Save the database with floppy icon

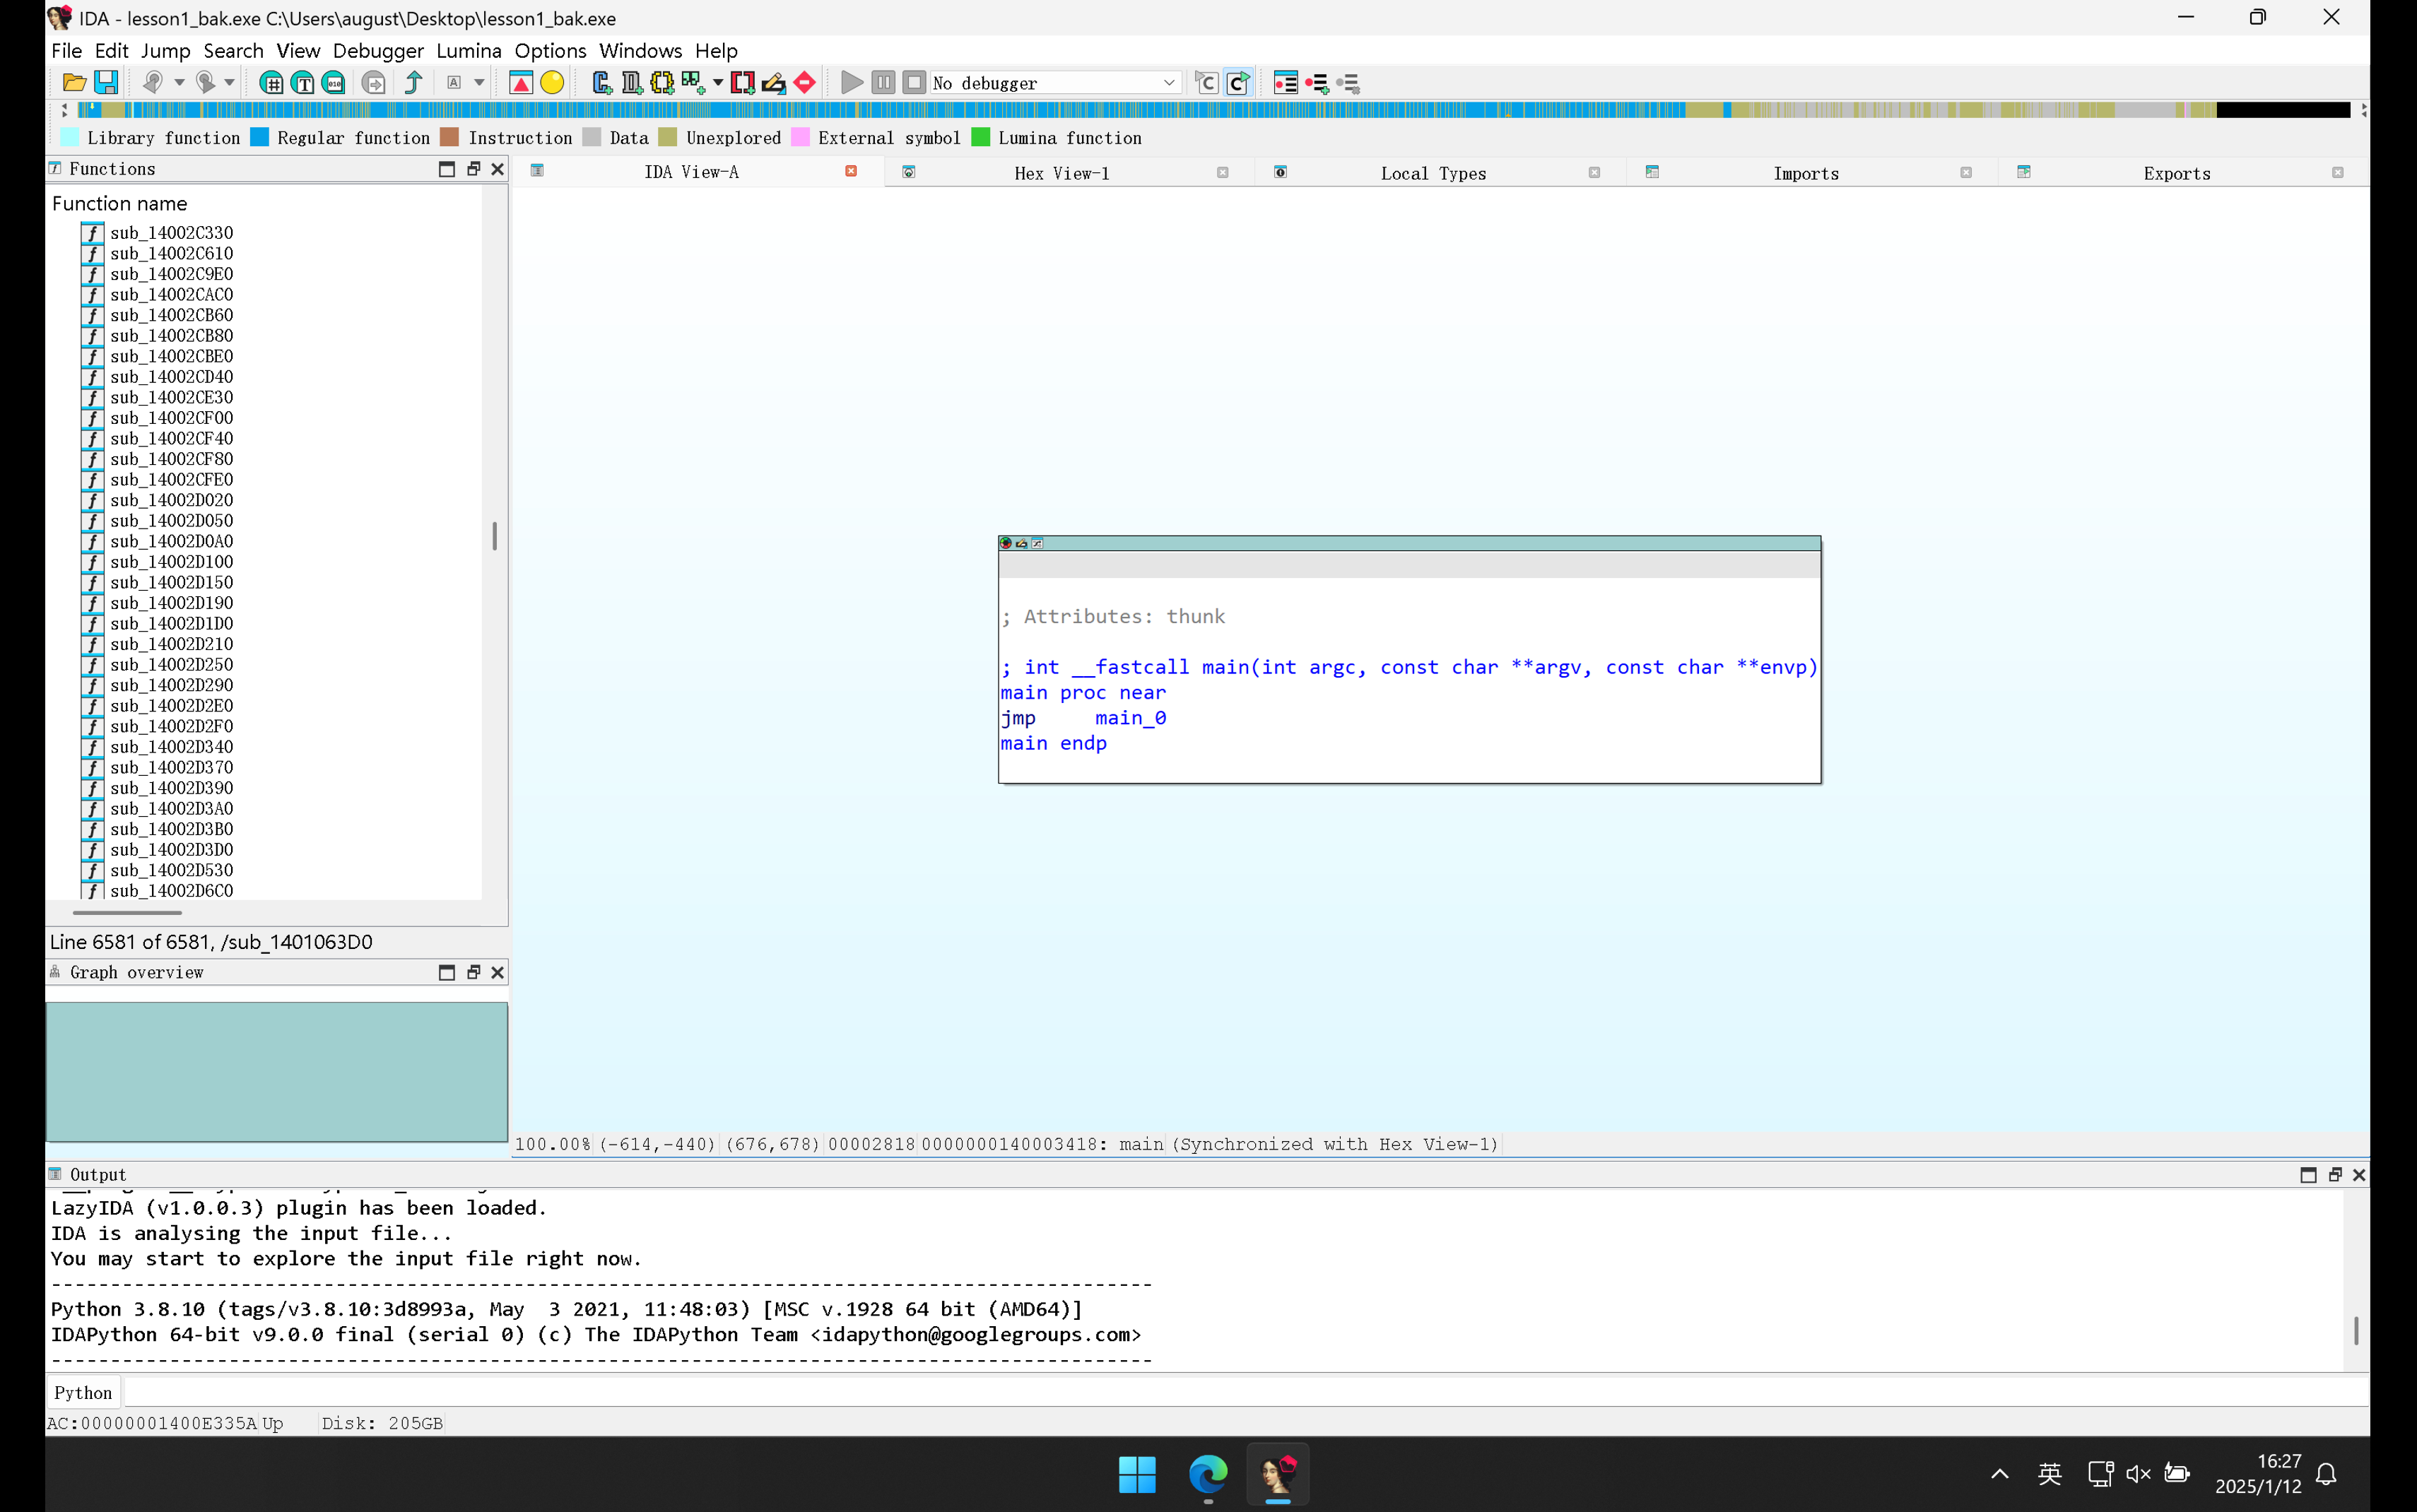106,83
